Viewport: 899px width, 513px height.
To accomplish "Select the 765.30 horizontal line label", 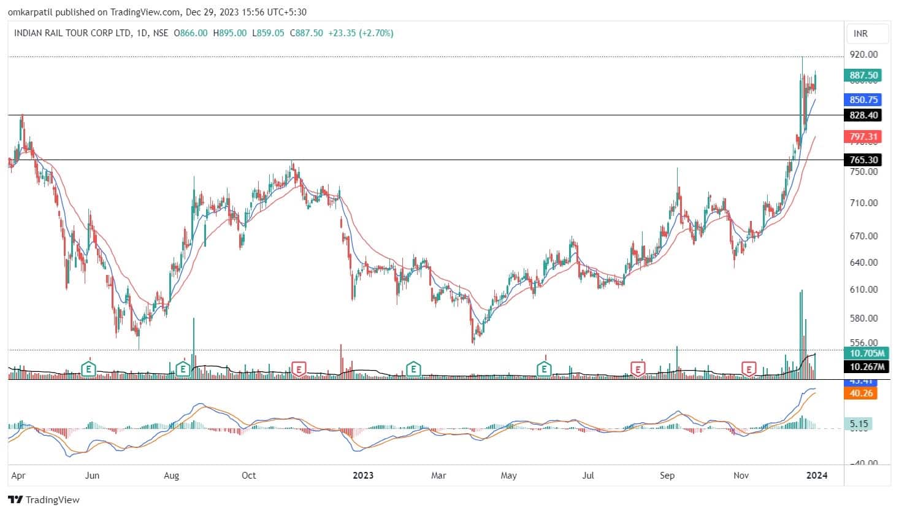I will 863,160.
